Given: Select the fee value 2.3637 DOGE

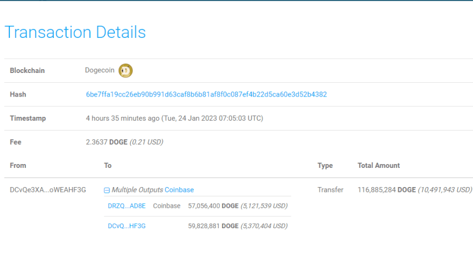Looking at the screenshot, I should 107,142.
